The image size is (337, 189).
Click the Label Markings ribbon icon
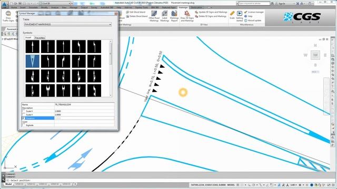(164, 14)
